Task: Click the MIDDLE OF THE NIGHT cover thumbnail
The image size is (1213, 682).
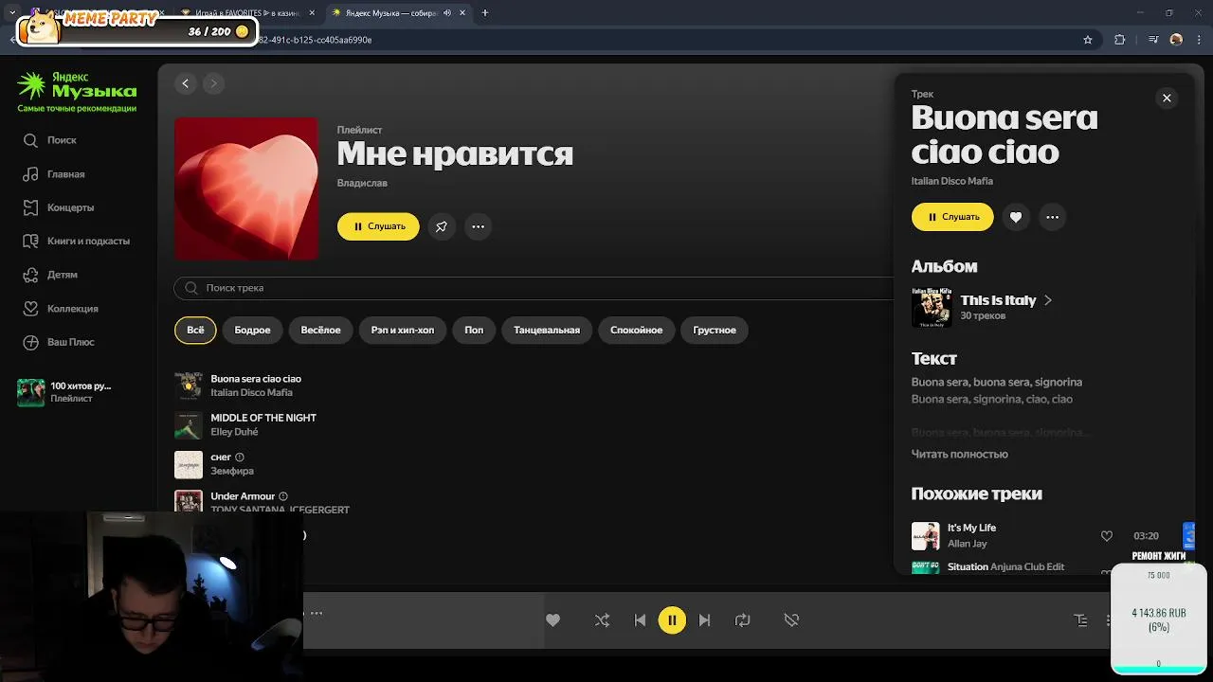Action: click(189, 425)
